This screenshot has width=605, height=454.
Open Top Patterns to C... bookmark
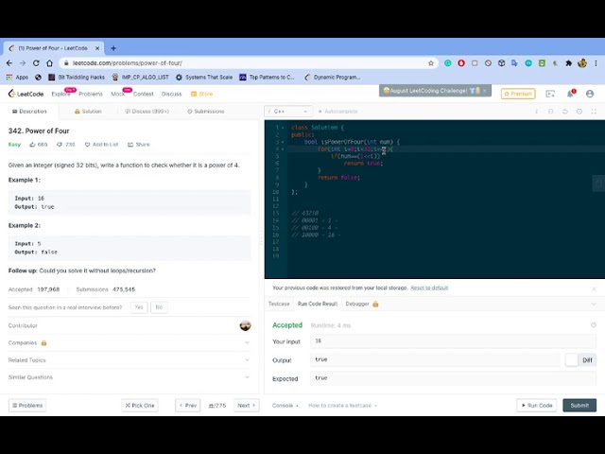(267, 78)
